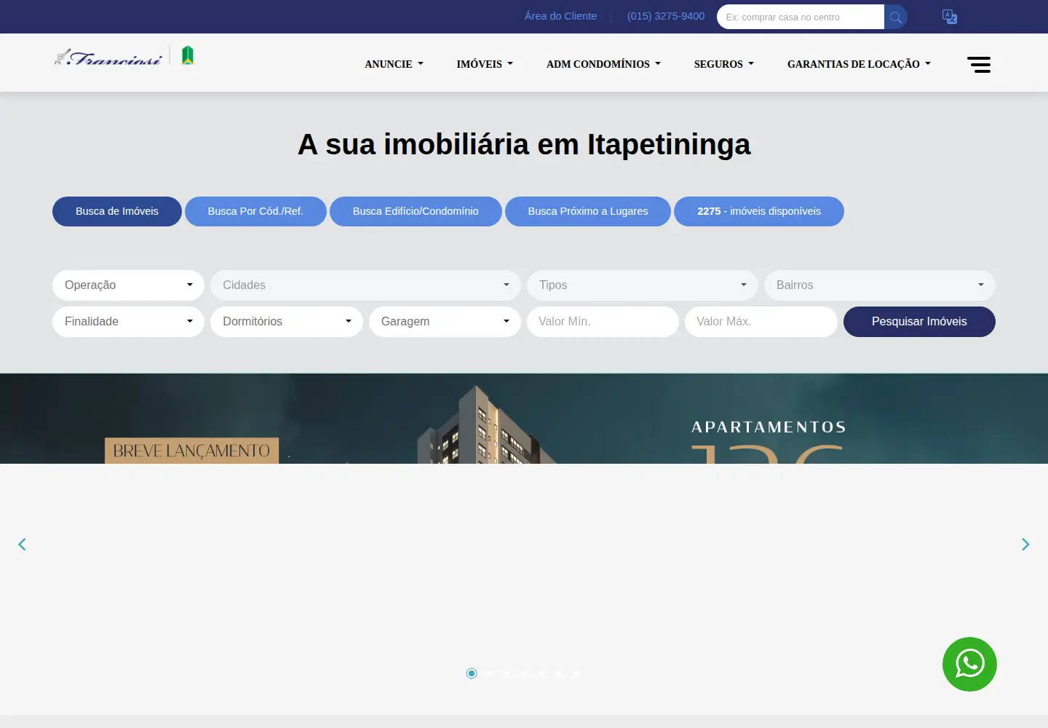Select the first carousel indicator dot
Screen dimensions: 1048x728
pos(472,673)
